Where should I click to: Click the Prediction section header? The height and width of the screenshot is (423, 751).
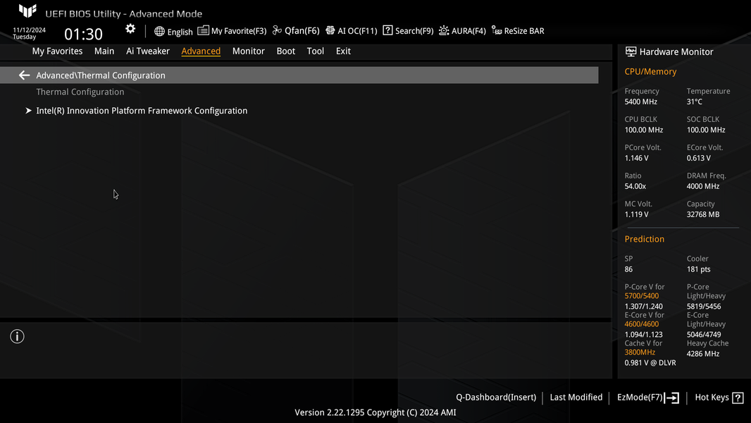644,239
